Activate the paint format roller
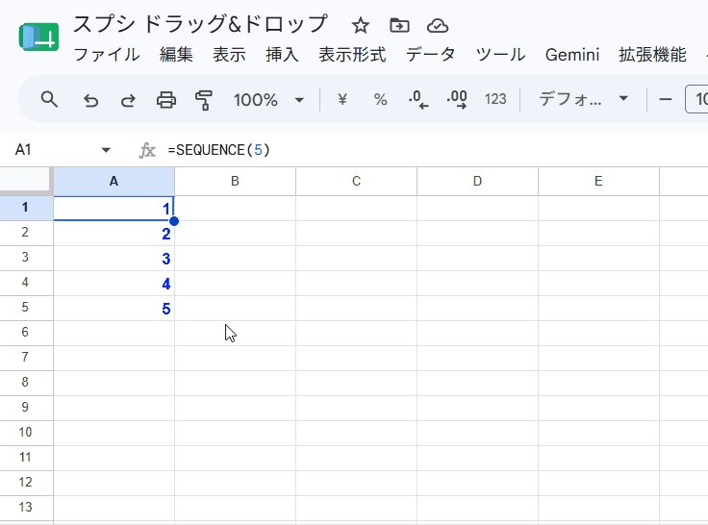The height and width of the screenshot is (525, 708). (204, 100)
